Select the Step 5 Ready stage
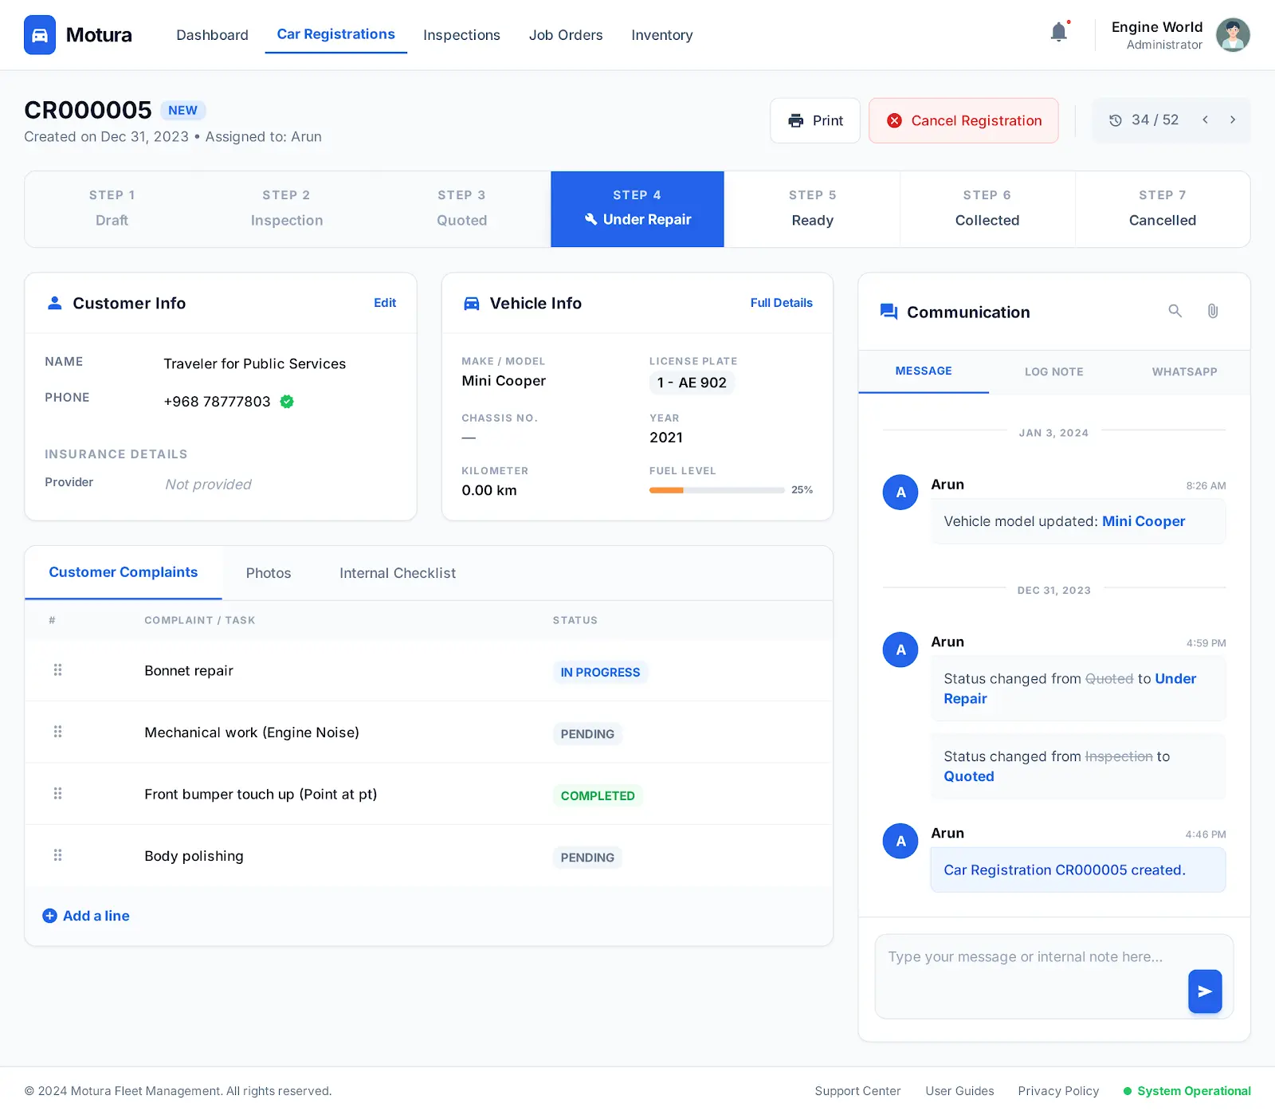The image size is (1275, 1115). click(x=811, y=209)
